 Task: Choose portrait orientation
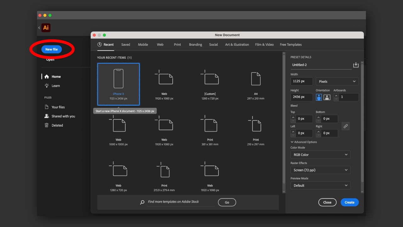click(x=319, y=97)
